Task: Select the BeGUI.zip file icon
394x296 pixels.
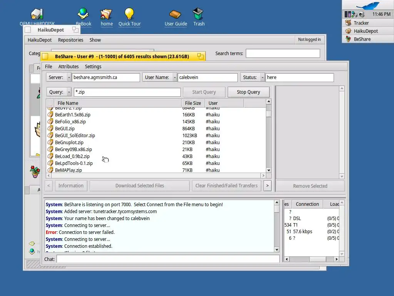Action: [x=50, y=128]
